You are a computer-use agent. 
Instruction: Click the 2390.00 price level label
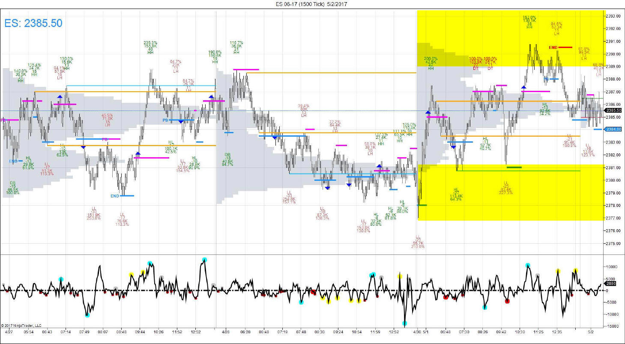pyautogui.click(x=613, y=54)
